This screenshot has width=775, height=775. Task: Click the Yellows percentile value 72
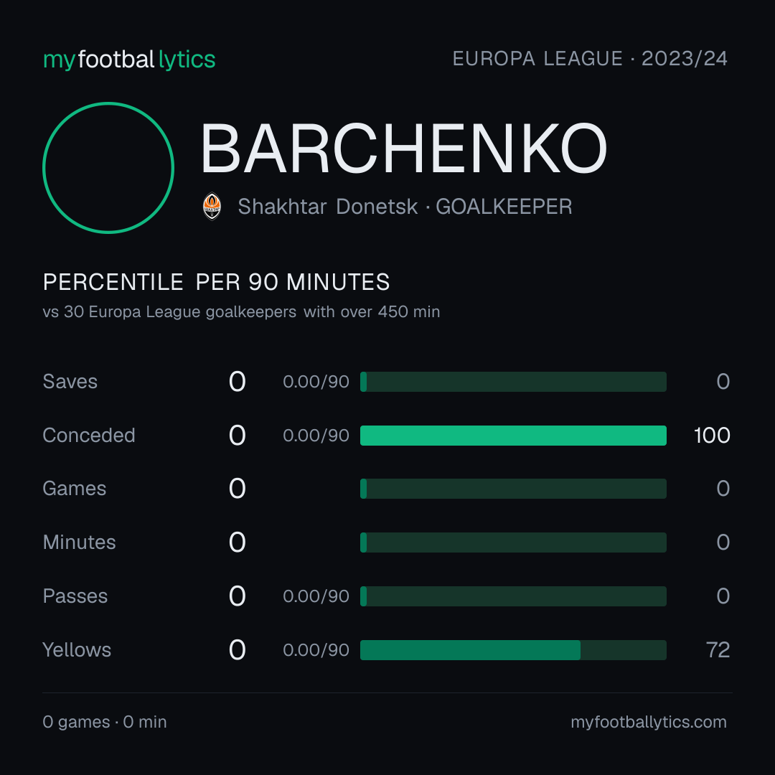718,650
